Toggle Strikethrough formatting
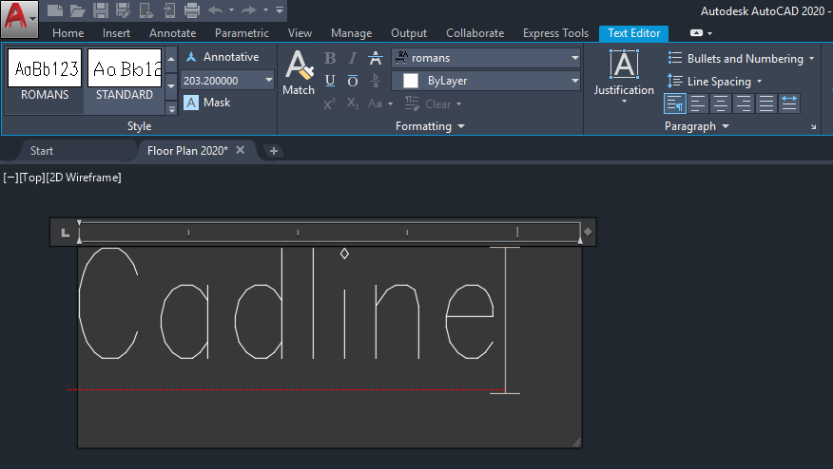 click(375, 58)
